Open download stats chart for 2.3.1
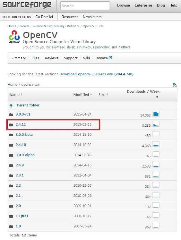Screen dimensions: 181x240 tap(156, 175)
